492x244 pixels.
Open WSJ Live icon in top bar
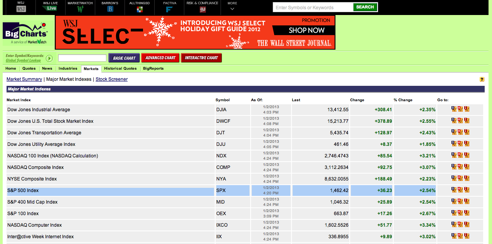click(50, 8)
